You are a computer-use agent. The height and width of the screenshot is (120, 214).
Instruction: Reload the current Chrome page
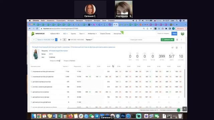pos(37,29)
